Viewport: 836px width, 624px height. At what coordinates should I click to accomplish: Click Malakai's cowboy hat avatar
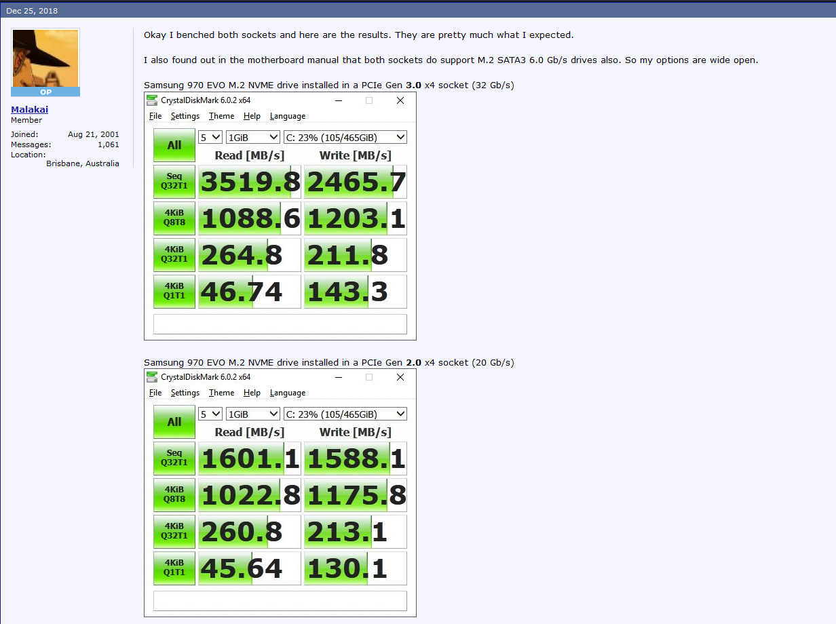(x=45, y=58)
